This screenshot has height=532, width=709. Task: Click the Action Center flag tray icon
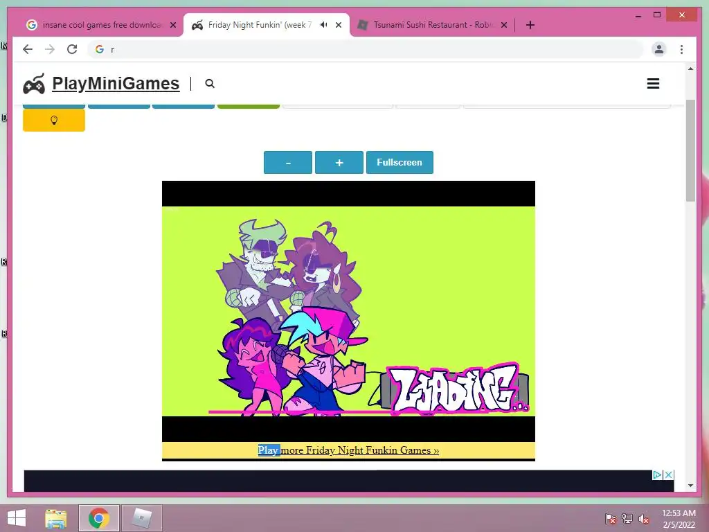611,518
